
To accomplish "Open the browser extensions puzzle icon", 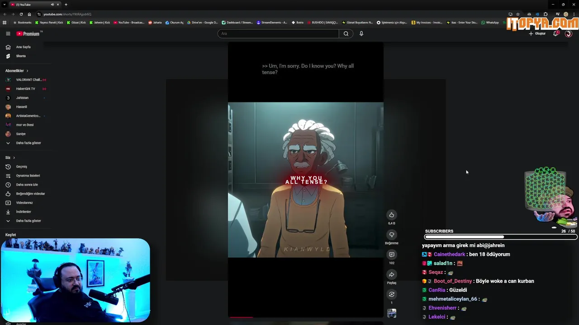I will 546,14.
